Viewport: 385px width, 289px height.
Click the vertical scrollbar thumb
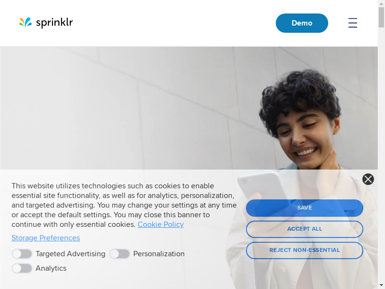coord(381,17)
